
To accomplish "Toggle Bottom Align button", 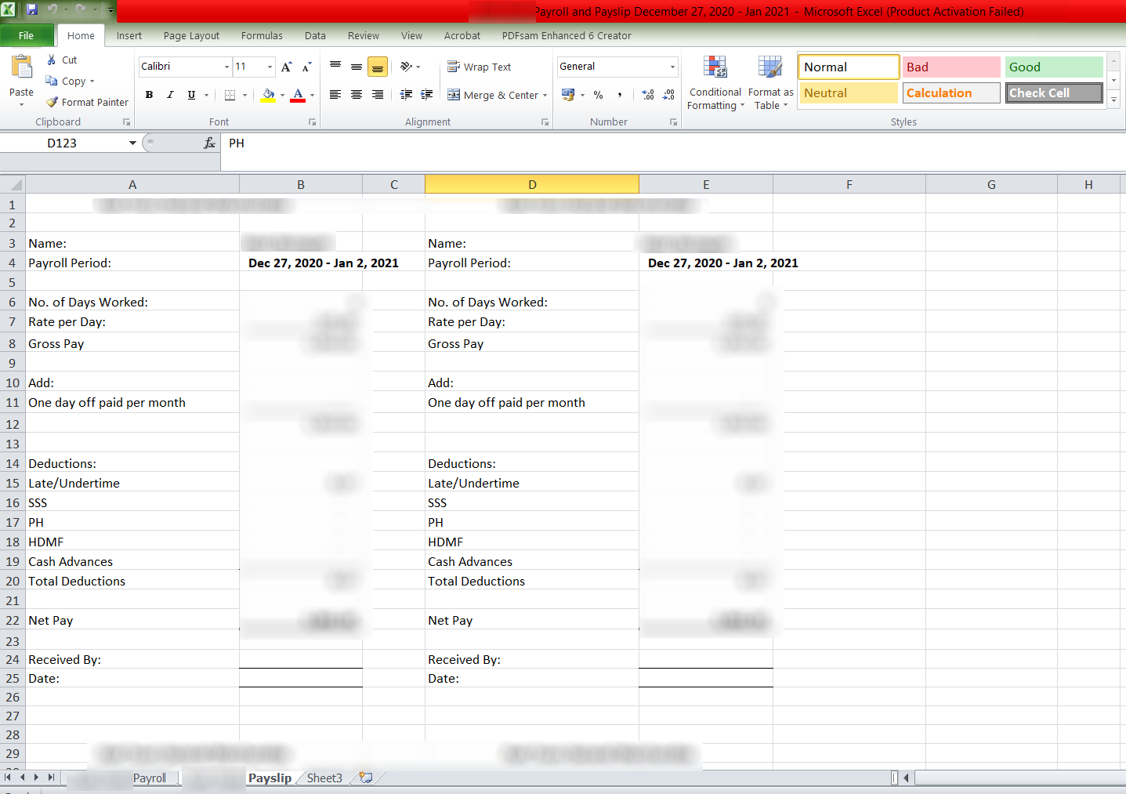I will [378, 67].
